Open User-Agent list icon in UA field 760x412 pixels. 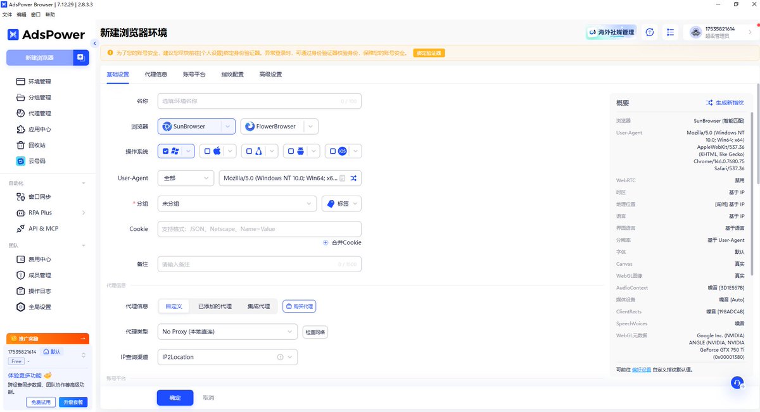pos(343,178)
